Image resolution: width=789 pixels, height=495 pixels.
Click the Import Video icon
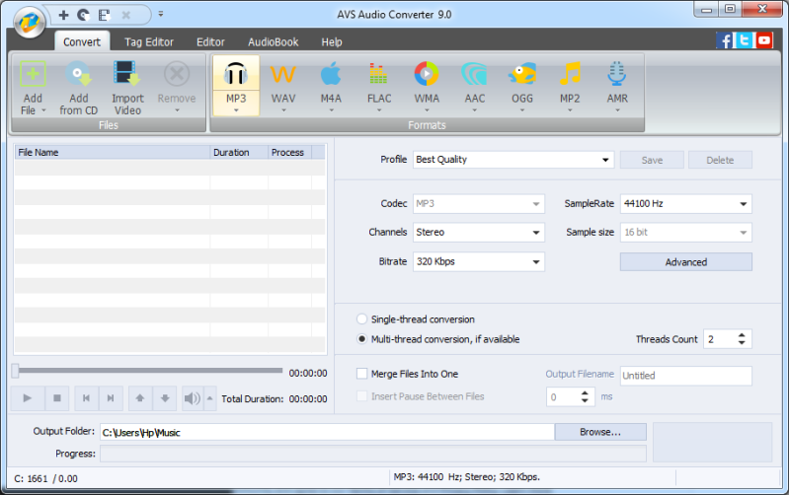[x=126, y=75]
